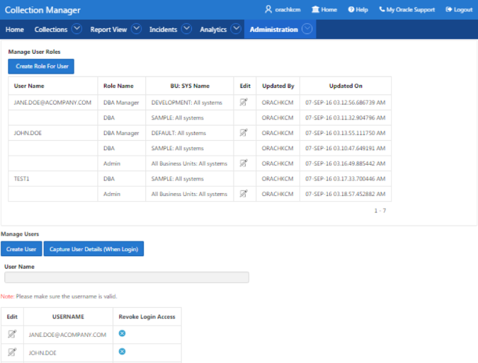Edit TEST1 Admin role entry
This screenshot has height=363, width=478.
244,193
